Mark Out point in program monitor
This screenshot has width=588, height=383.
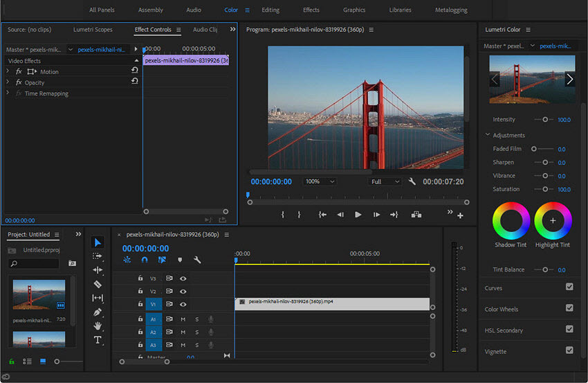pyautogui.click(x=299, y=215)
